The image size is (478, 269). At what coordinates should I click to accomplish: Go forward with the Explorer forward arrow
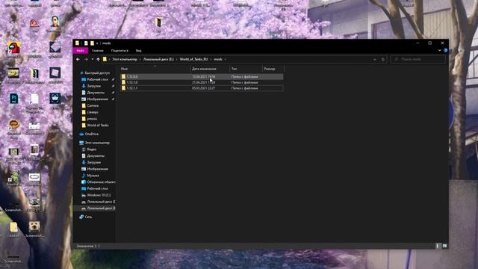[x=86, y=59]
